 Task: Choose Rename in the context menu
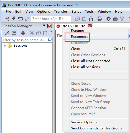click(96, 31)
